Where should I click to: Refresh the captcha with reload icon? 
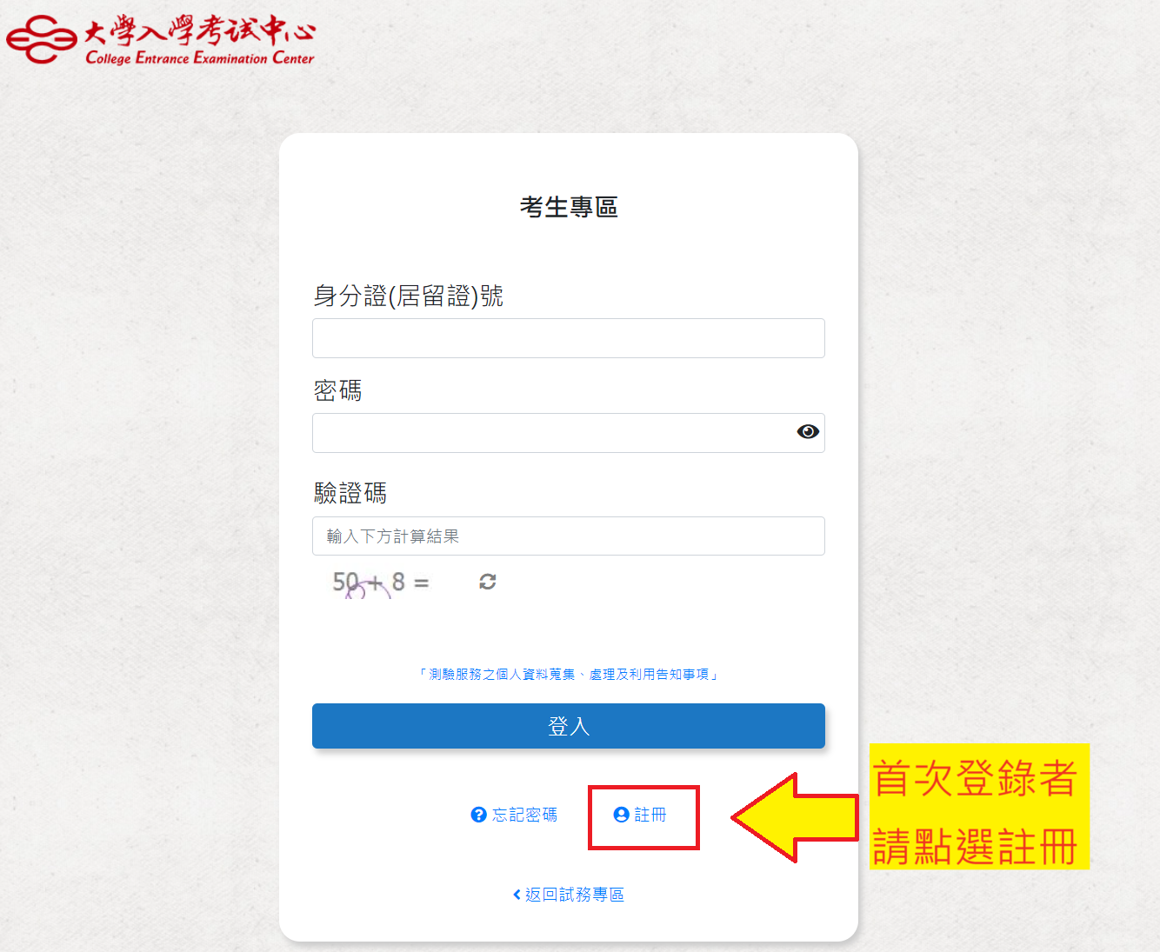pyautogui.click(x=488, y=582)
